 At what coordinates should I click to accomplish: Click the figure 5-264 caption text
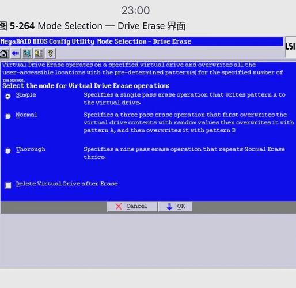point(93,26)
